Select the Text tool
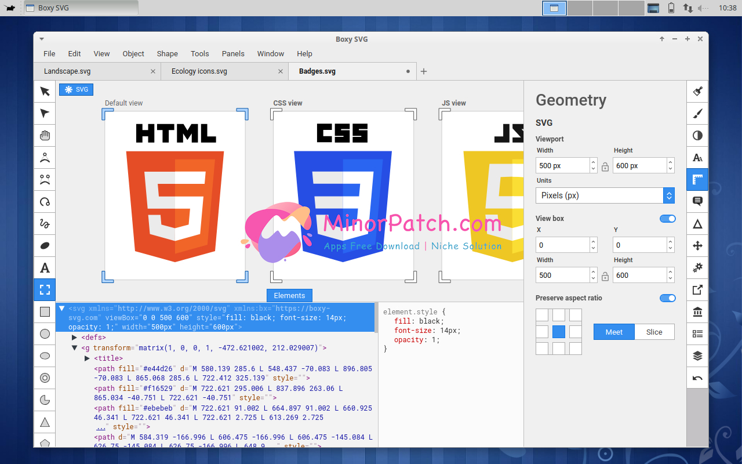 click(45, 267)
